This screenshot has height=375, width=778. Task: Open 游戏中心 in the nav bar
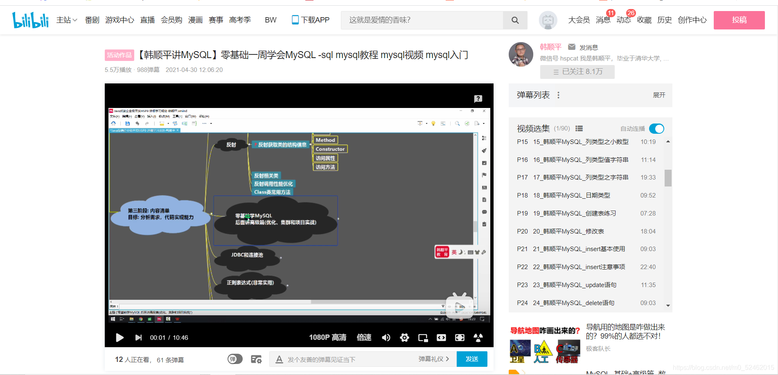120,20
